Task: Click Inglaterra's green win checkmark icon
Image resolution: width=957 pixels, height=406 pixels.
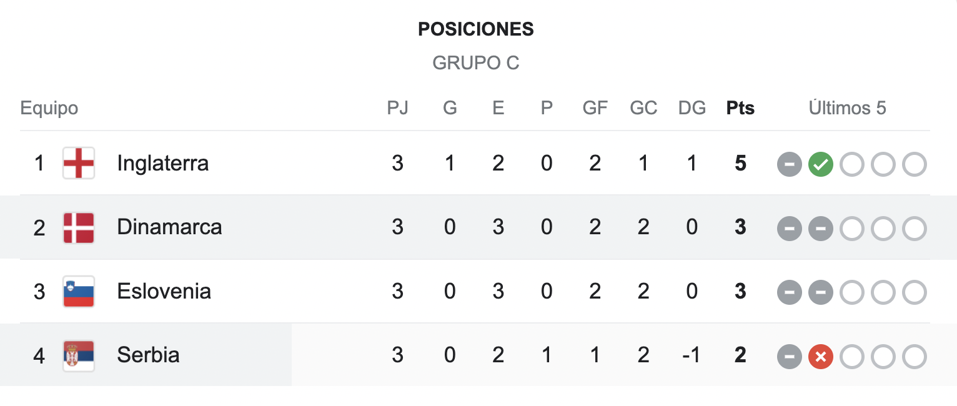Action: click(820, 164)
